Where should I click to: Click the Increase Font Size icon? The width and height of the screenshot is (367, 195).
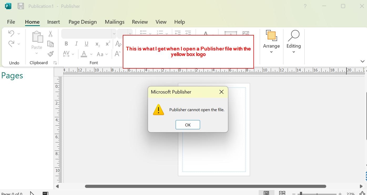tap(118, 54)
